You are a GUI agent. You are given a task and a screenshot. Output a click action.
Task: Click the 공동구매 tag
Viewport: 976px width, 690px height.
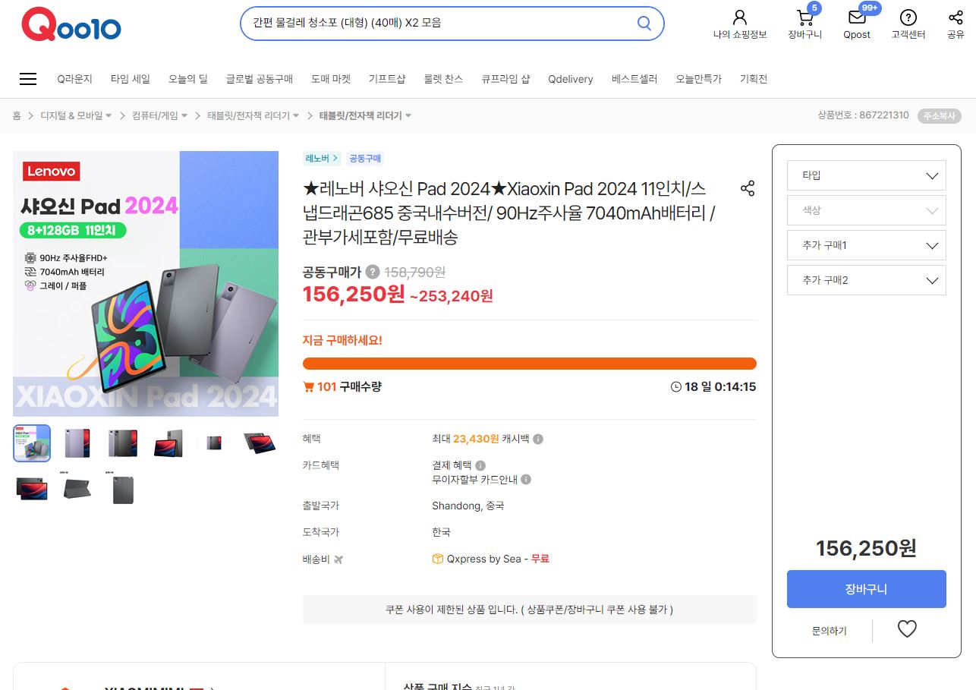[x=365, y=159]
